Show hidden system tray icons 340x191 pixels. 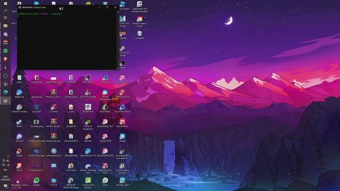(x=8, y=156)
